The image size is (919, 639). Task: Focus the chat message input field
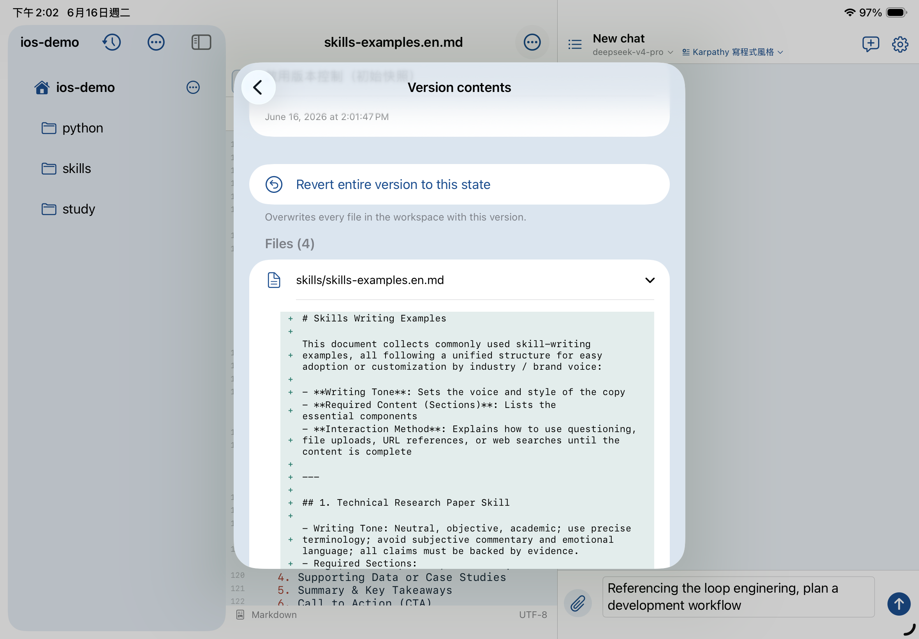click(x=738, y=597)
